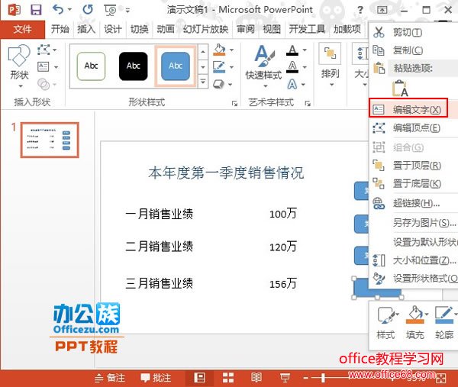Switch to normal view in status bar

click(x=199, y=377)
